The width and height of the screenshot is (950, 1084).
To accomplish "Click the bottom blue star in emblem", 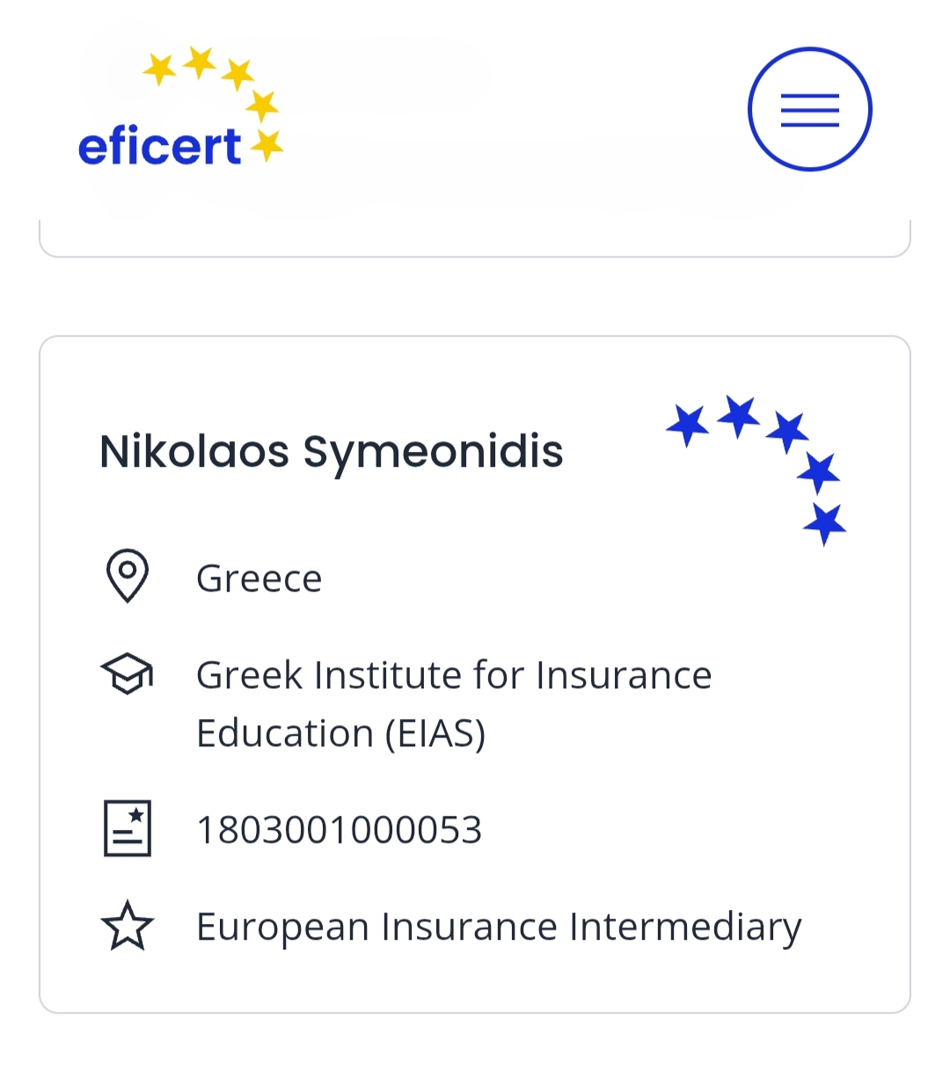I will [825, 524].
